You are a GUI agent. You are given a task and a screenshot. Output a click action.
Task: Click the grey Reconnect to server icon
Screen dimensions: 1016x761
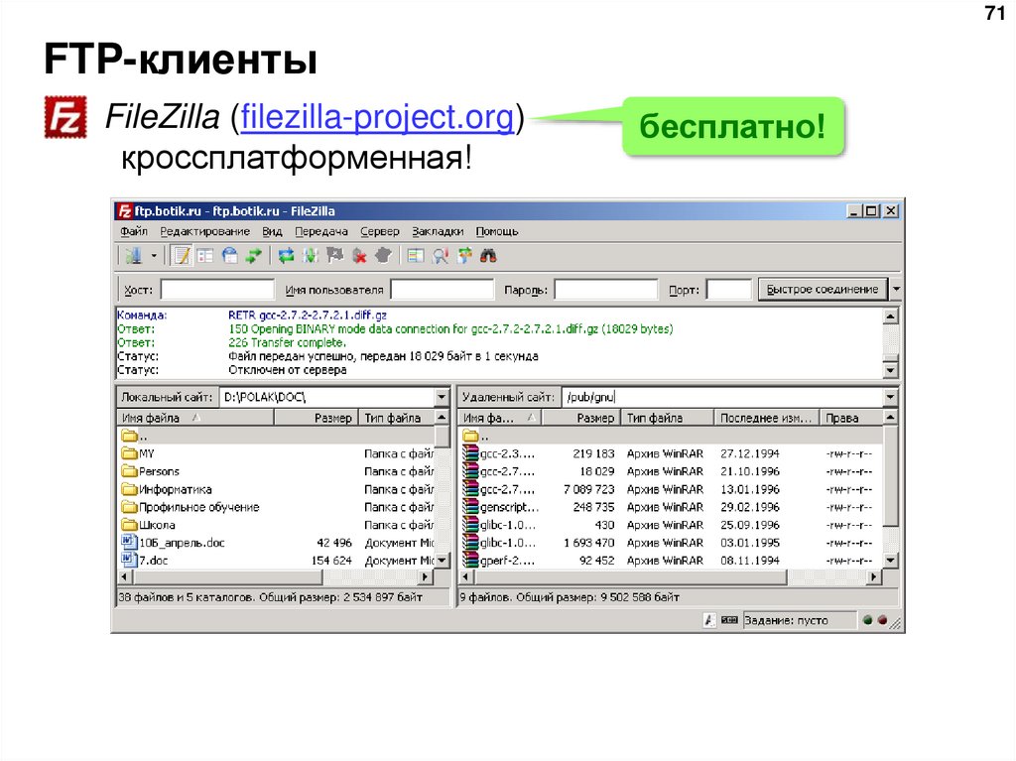coord(384,255)
